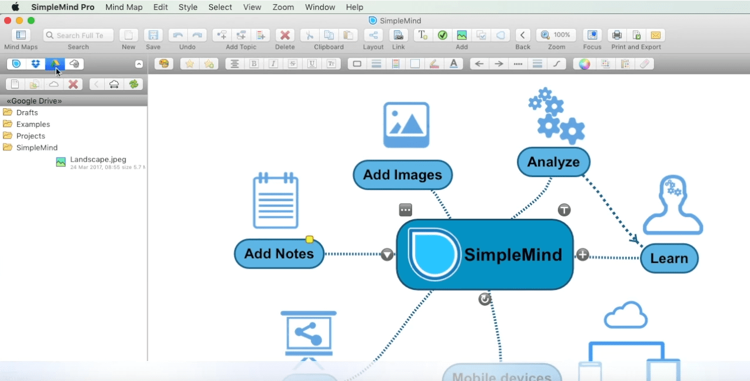Image resolution: width=750 pixels, height=381 pixels.
Task: Click the Undo arrow button
Action: (x=178, y=35)
